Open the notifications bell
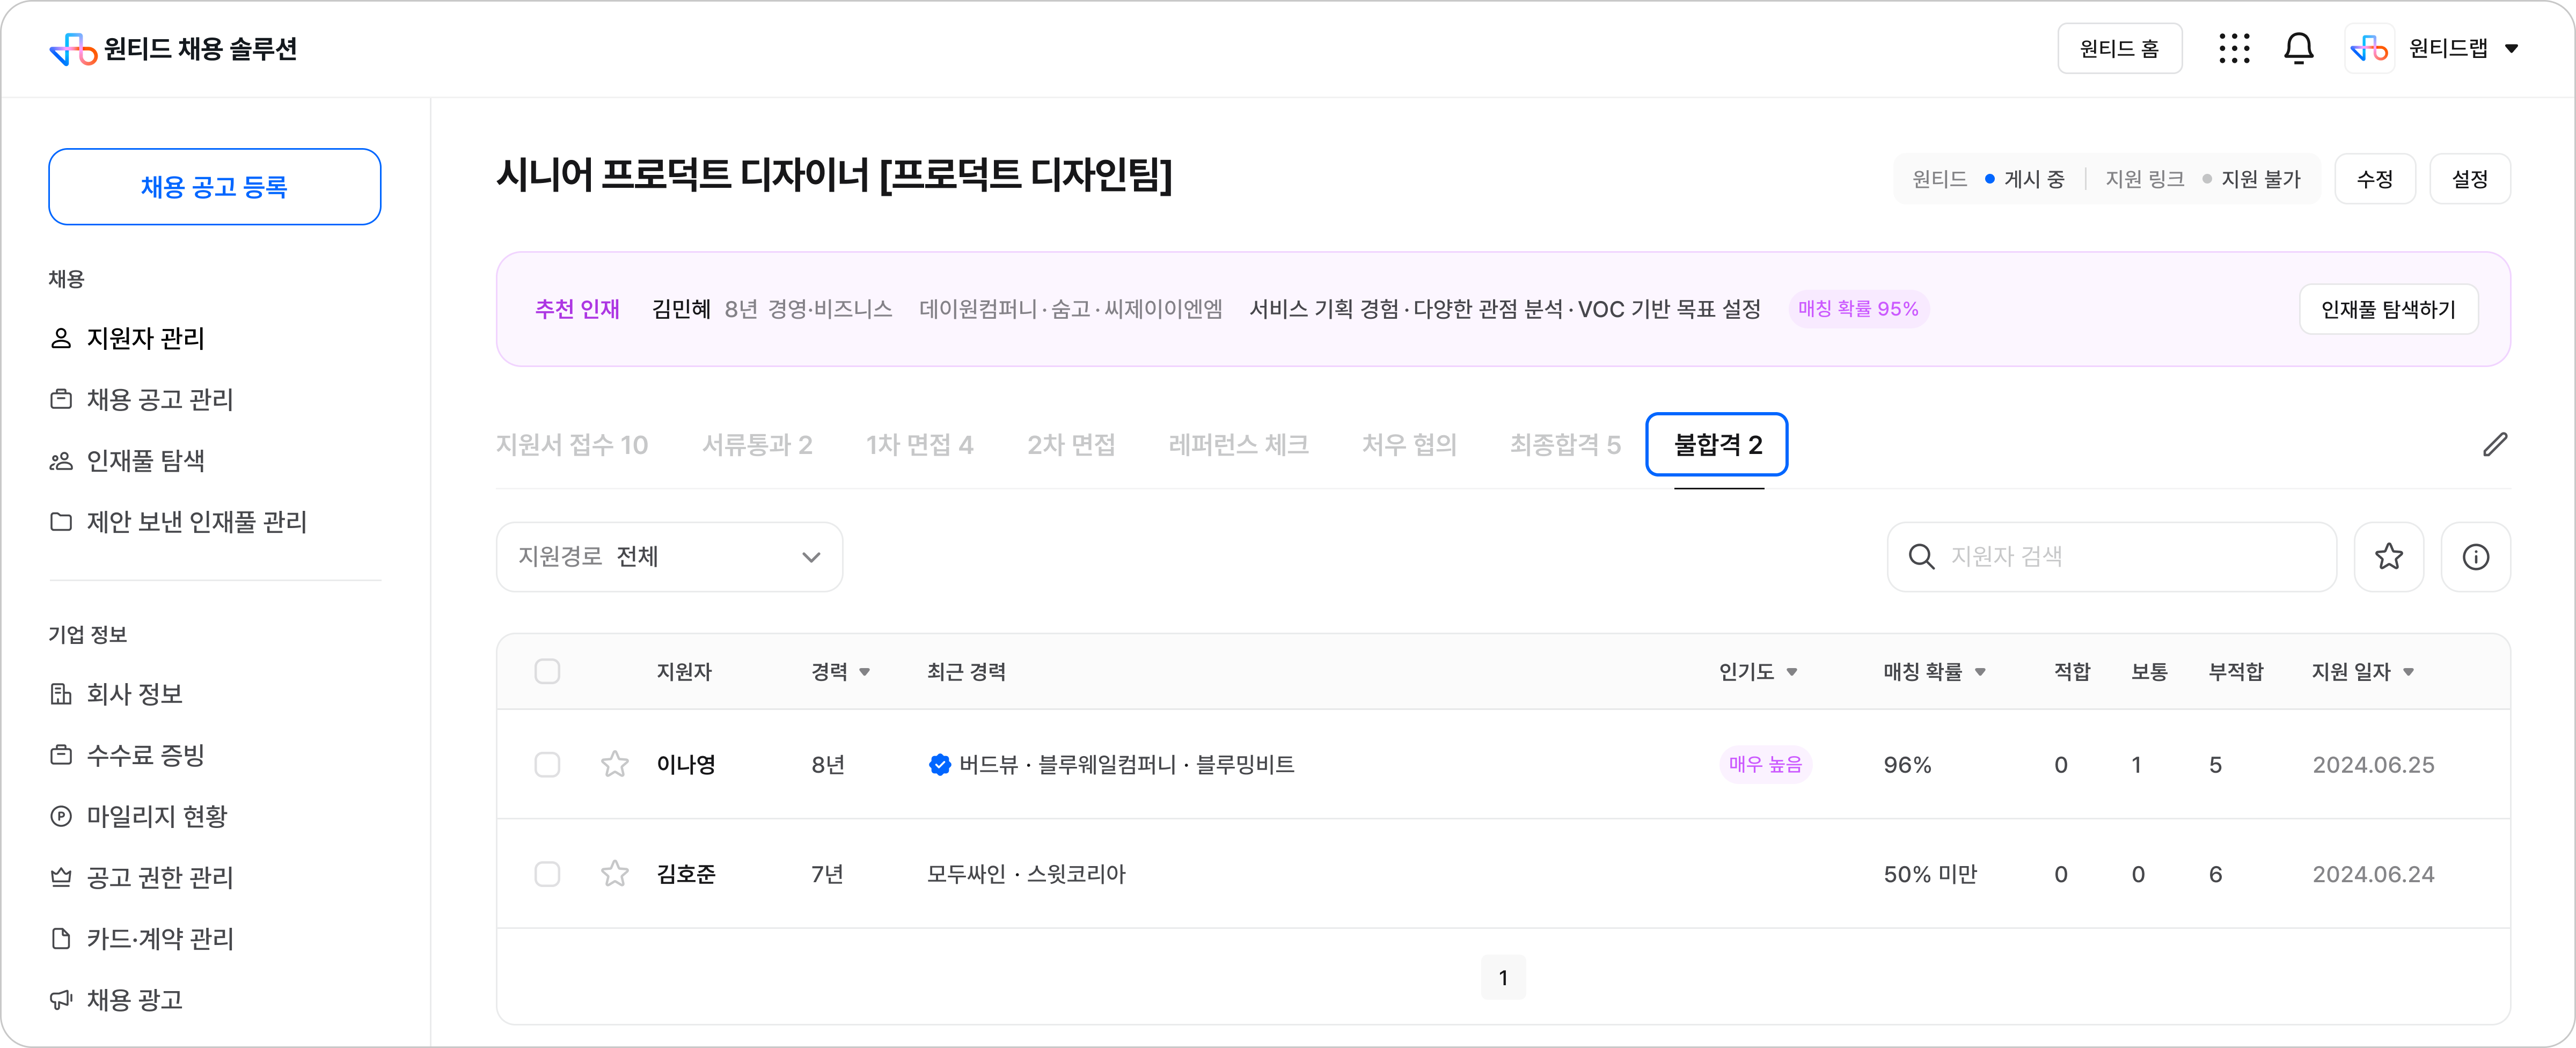 point(2299,48)
